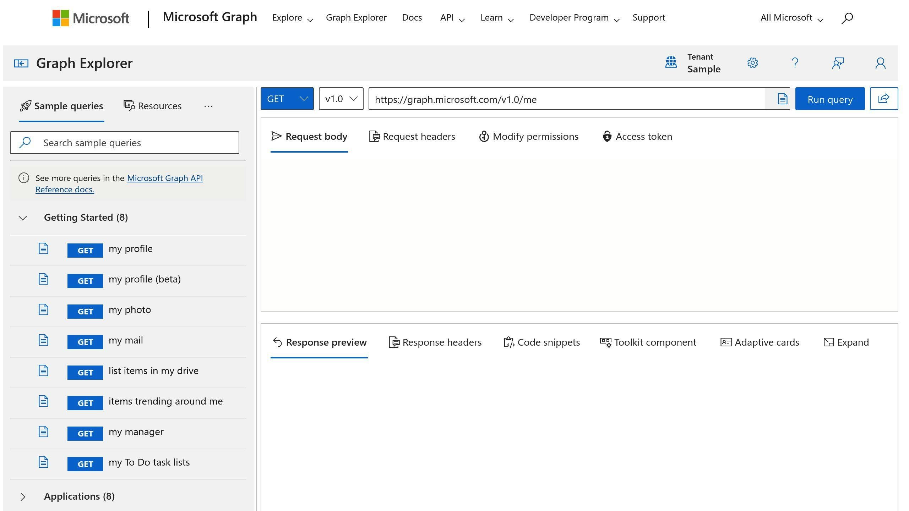The image size is (909, 511).
Task: Open docs icon for my profile query
Action: coord(43,248)
